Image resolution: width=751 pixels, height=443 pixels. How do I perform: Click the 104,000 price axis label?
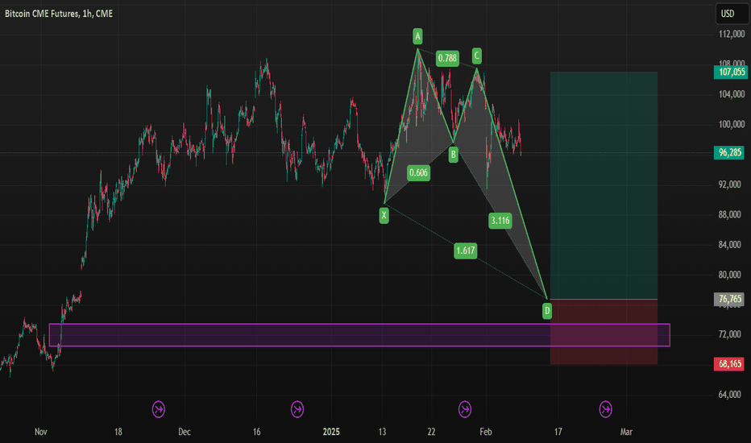(732, 94)
